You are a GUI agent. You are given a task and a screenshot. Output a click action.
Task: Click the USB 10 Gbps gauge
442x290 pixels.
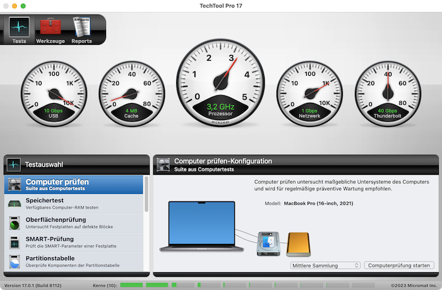tap(54, 94)
